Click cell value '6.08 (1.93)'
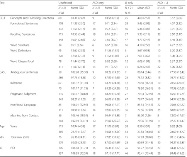The height and width of the screenshot is (157, 187). coord(144,61)
